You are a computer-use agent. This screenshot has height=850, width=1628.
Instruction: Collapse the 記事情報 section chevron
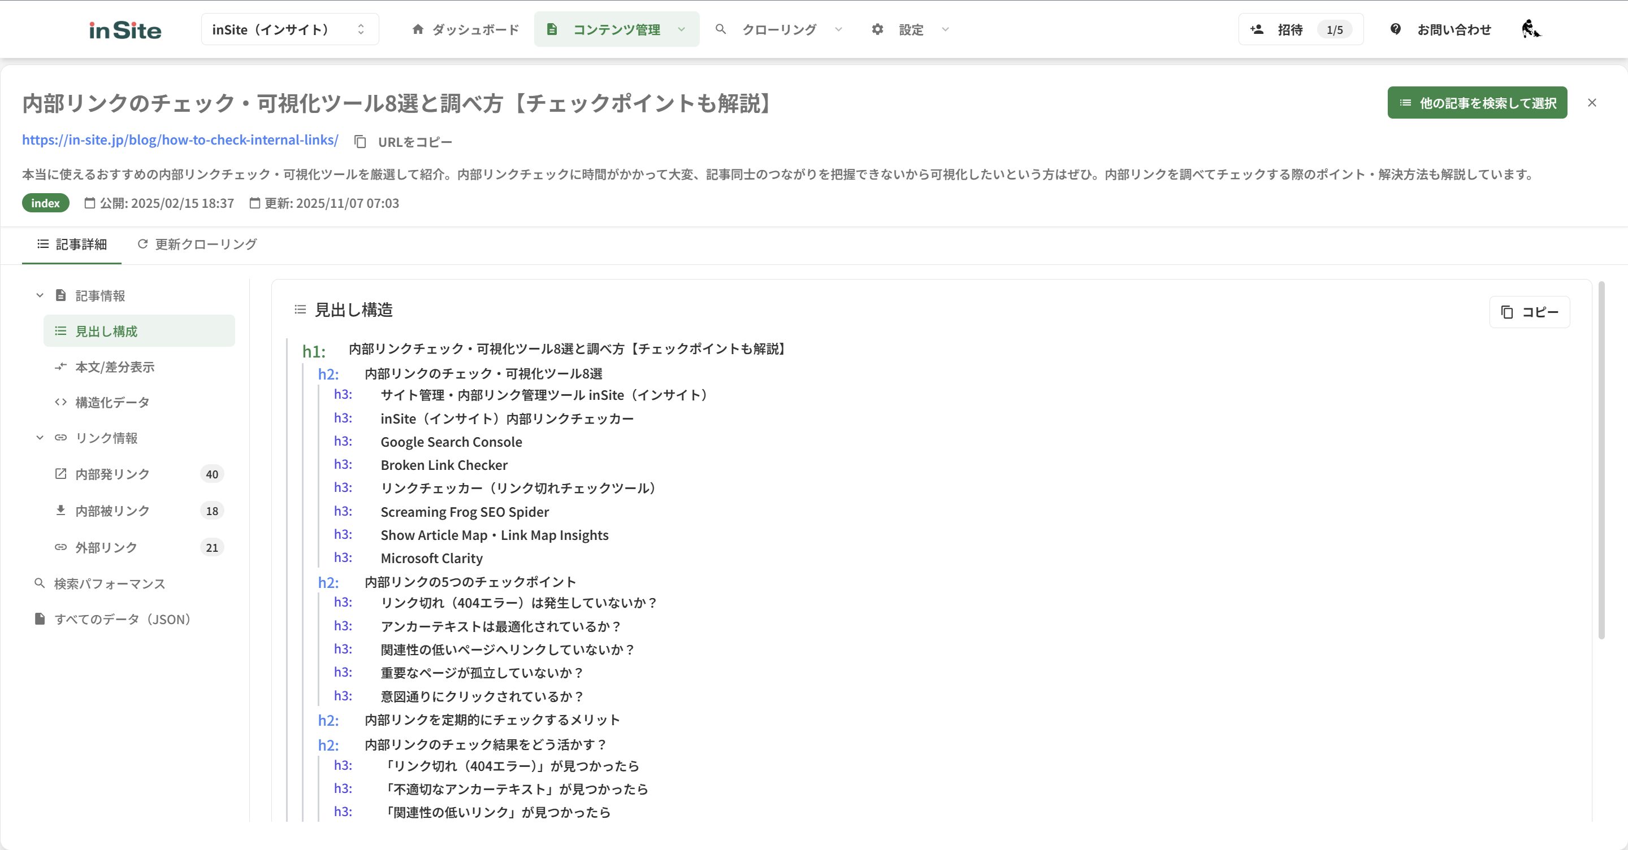[40, 295]
